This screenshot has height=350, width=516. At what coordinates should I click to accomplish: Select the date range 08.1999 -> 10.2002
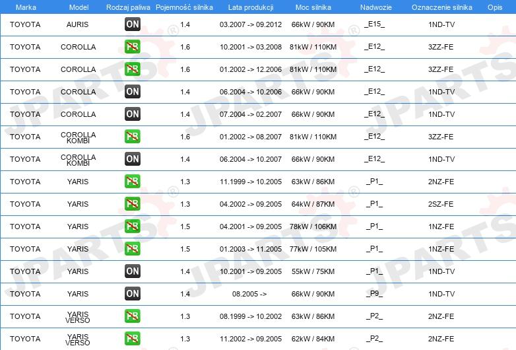click(x=251, y=316)
